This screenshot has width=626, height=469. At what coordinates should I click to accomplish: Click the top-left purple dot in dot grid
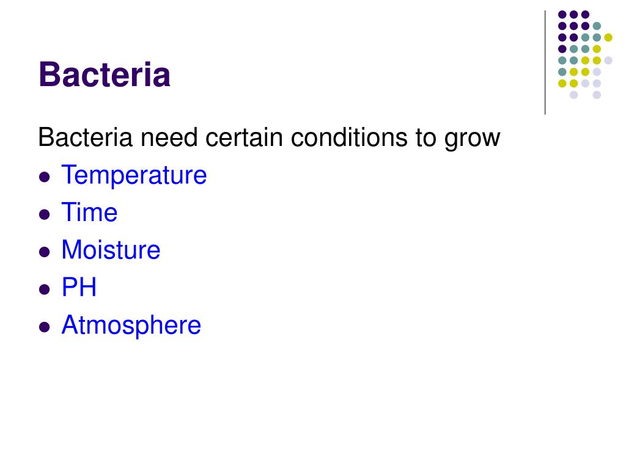pos(562,15)
